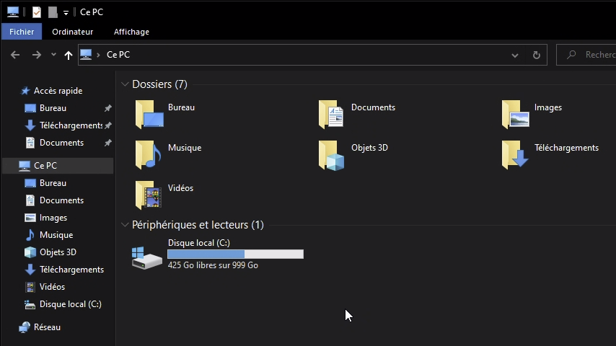Image resolution: width=616 pixels, height=346 pixels.
Task: Go back with the left arrow button
Action: click(x=15, y=55)
